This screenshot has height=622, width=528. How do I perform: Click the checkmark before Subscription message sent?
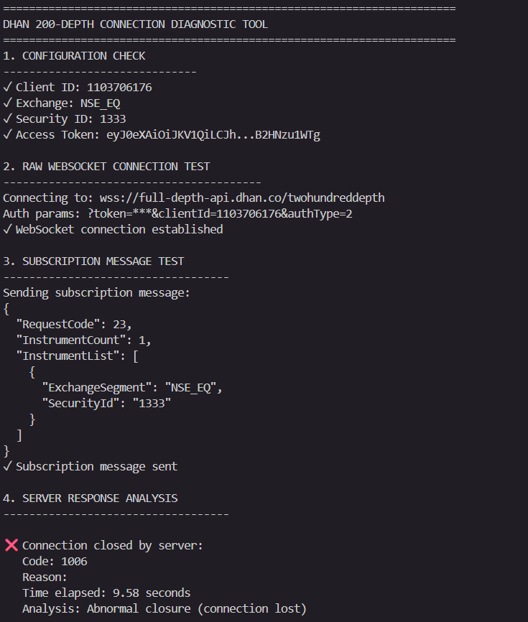pyautogui.click(x=7, y=467)
